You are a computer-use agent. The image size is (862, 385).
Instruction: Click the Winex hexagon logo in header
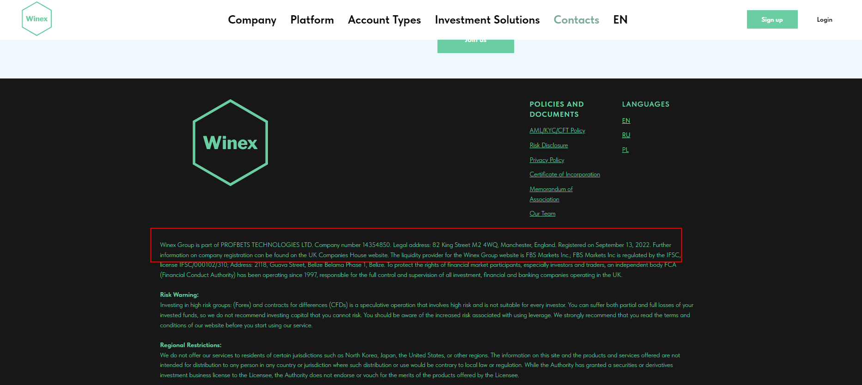point(37,19)
